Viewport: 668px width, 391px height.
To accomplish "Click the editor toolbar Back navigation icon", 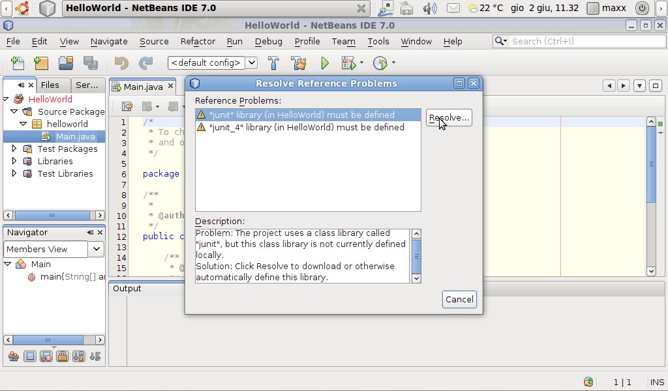I will coord(147,106).
